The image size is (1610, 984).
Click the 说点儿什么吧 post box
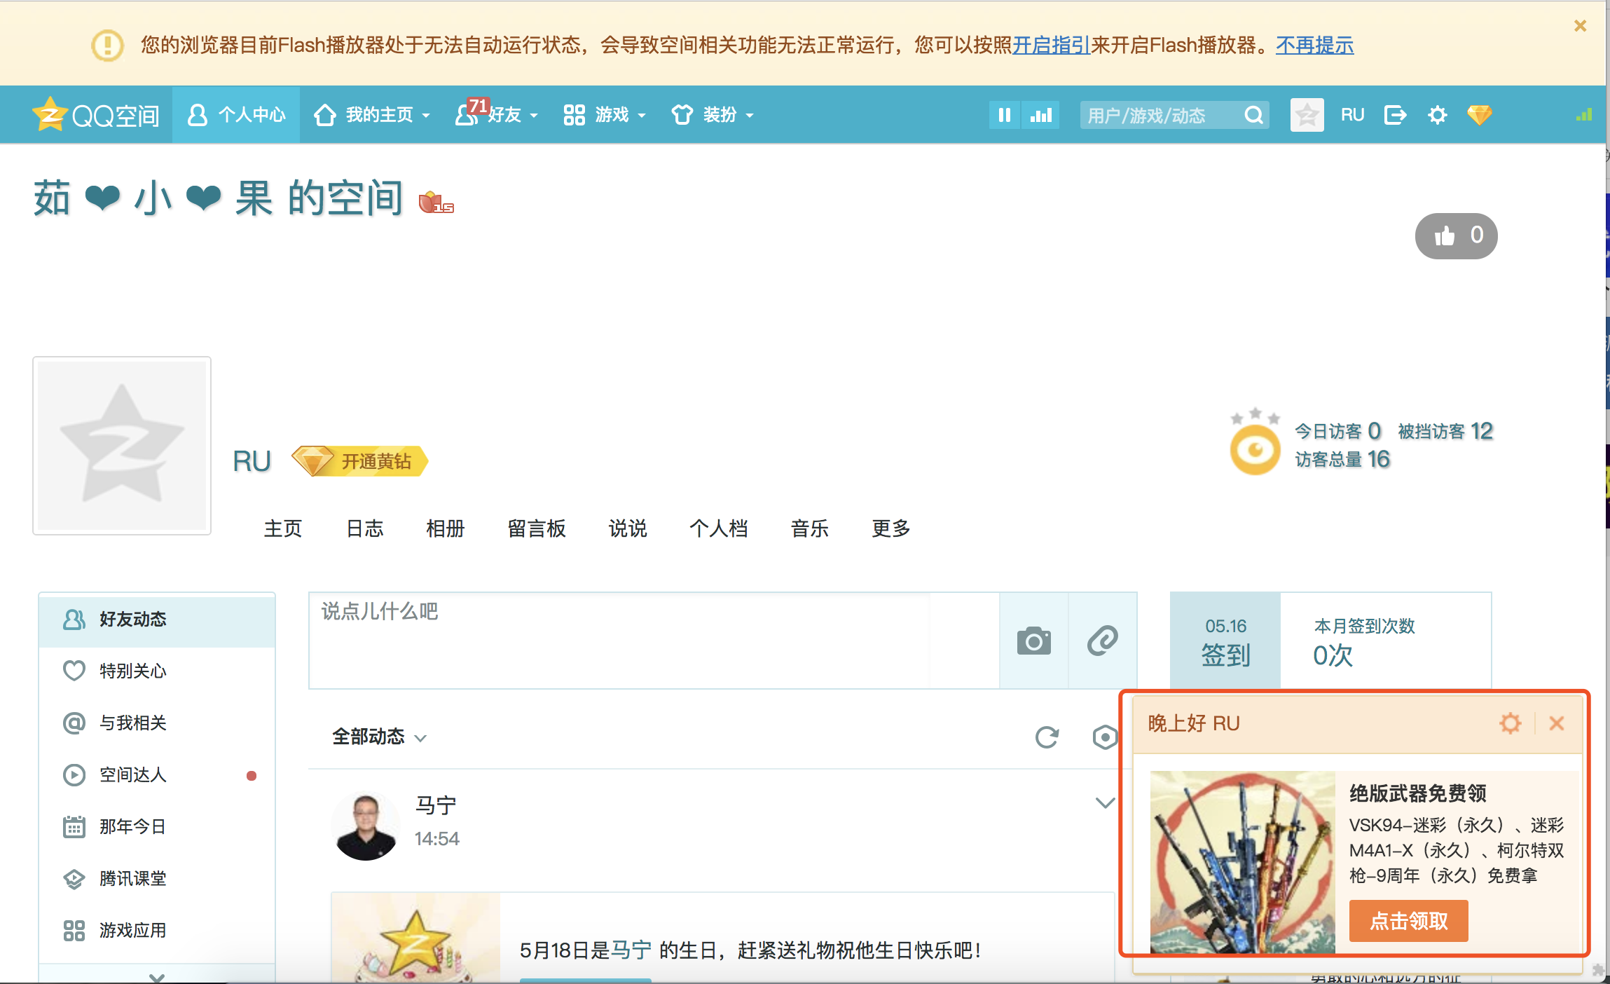pos(654,641)
